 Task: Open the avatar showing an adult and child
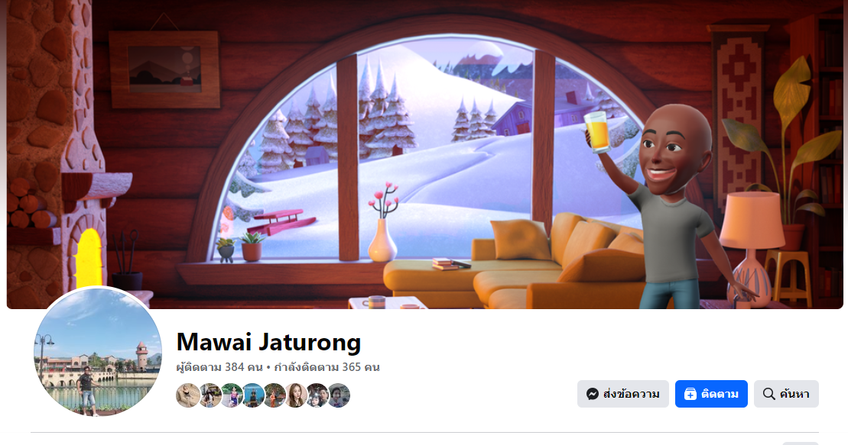[x=317, y=395]
